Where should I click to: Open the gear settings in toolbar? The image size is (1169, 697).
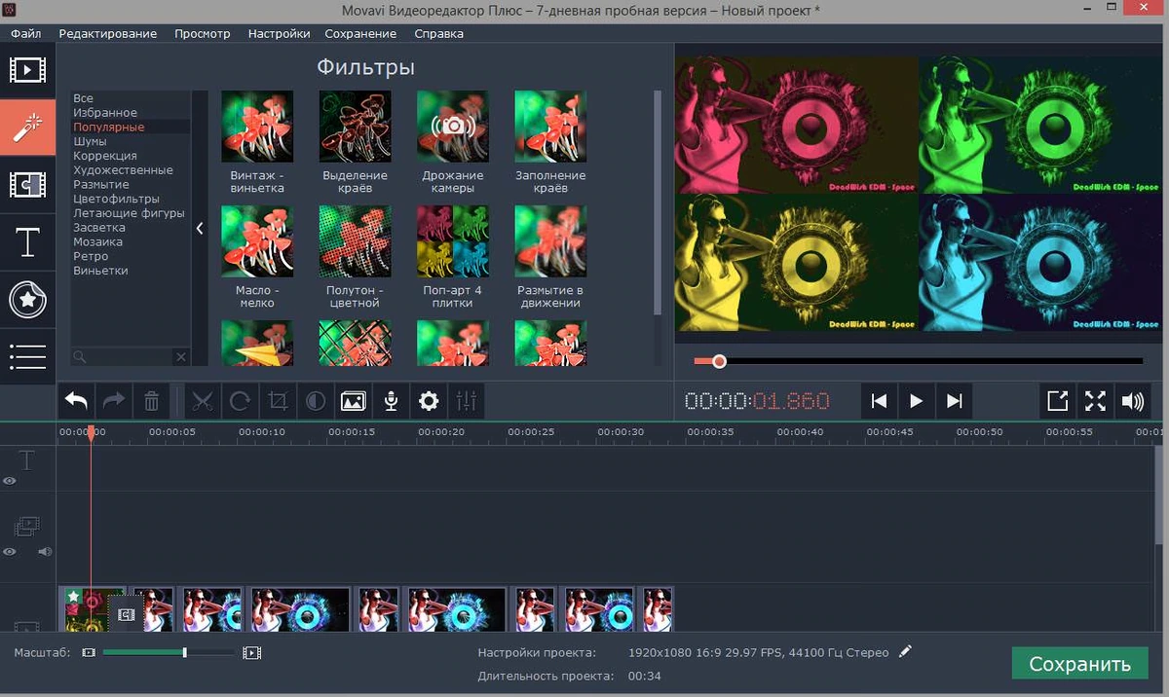point(429,400)
